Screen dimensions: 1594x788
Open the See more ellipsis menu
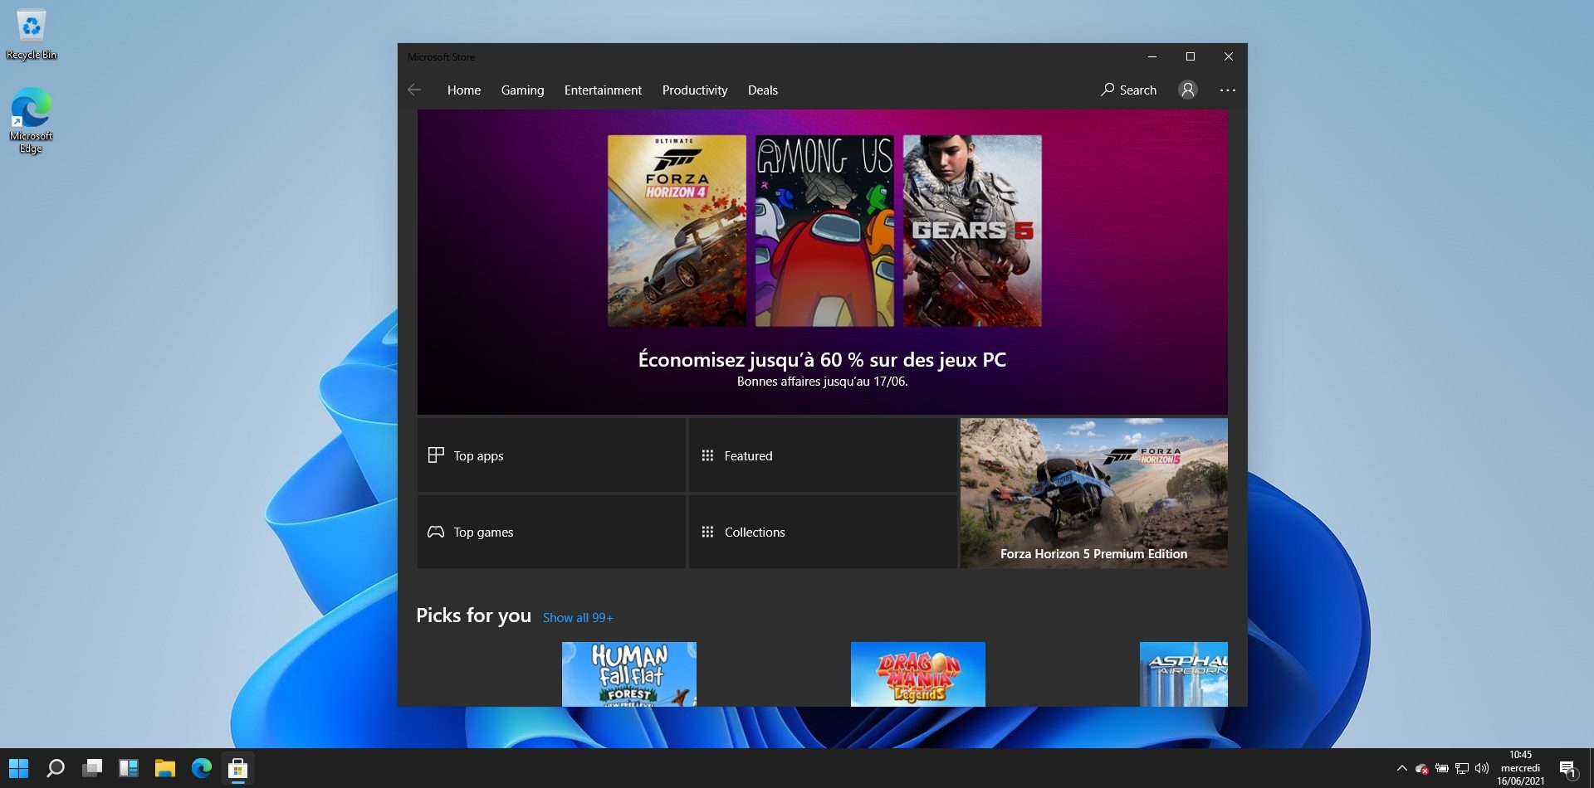coord(1227,90)
